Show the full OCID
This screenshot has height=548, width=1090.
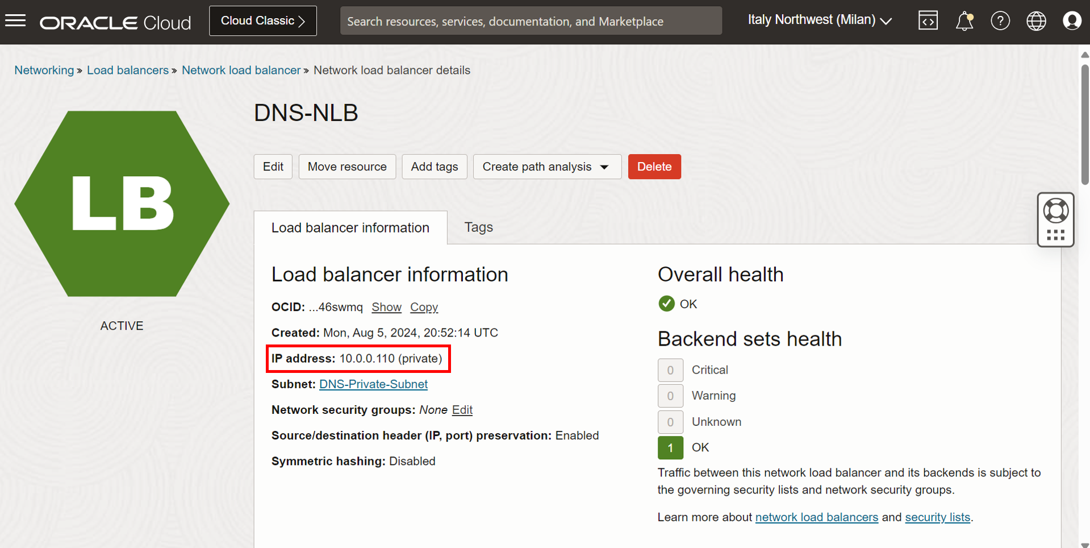386,307
